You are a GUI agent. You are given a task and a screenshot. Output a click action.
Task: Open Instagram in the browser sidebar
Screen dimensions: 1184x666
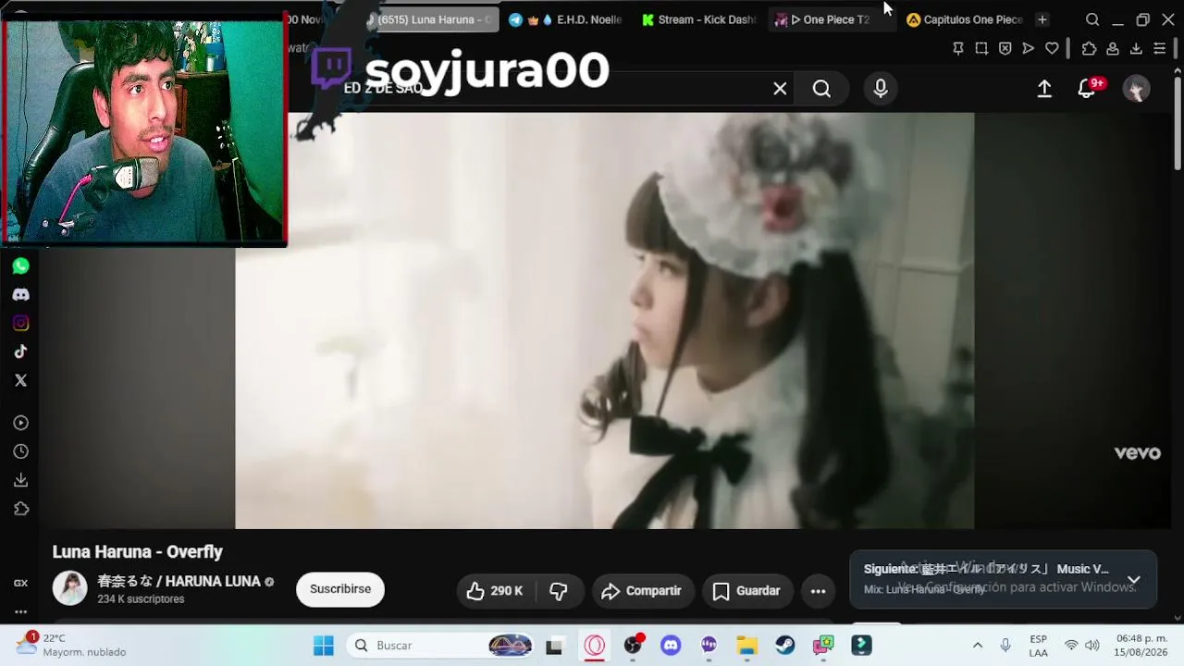[21, 324]
